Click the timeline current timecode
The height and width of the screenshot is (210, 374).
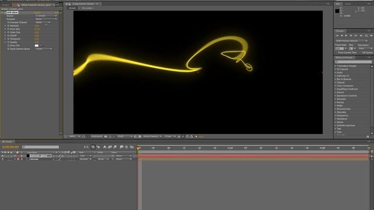[11, 147]
